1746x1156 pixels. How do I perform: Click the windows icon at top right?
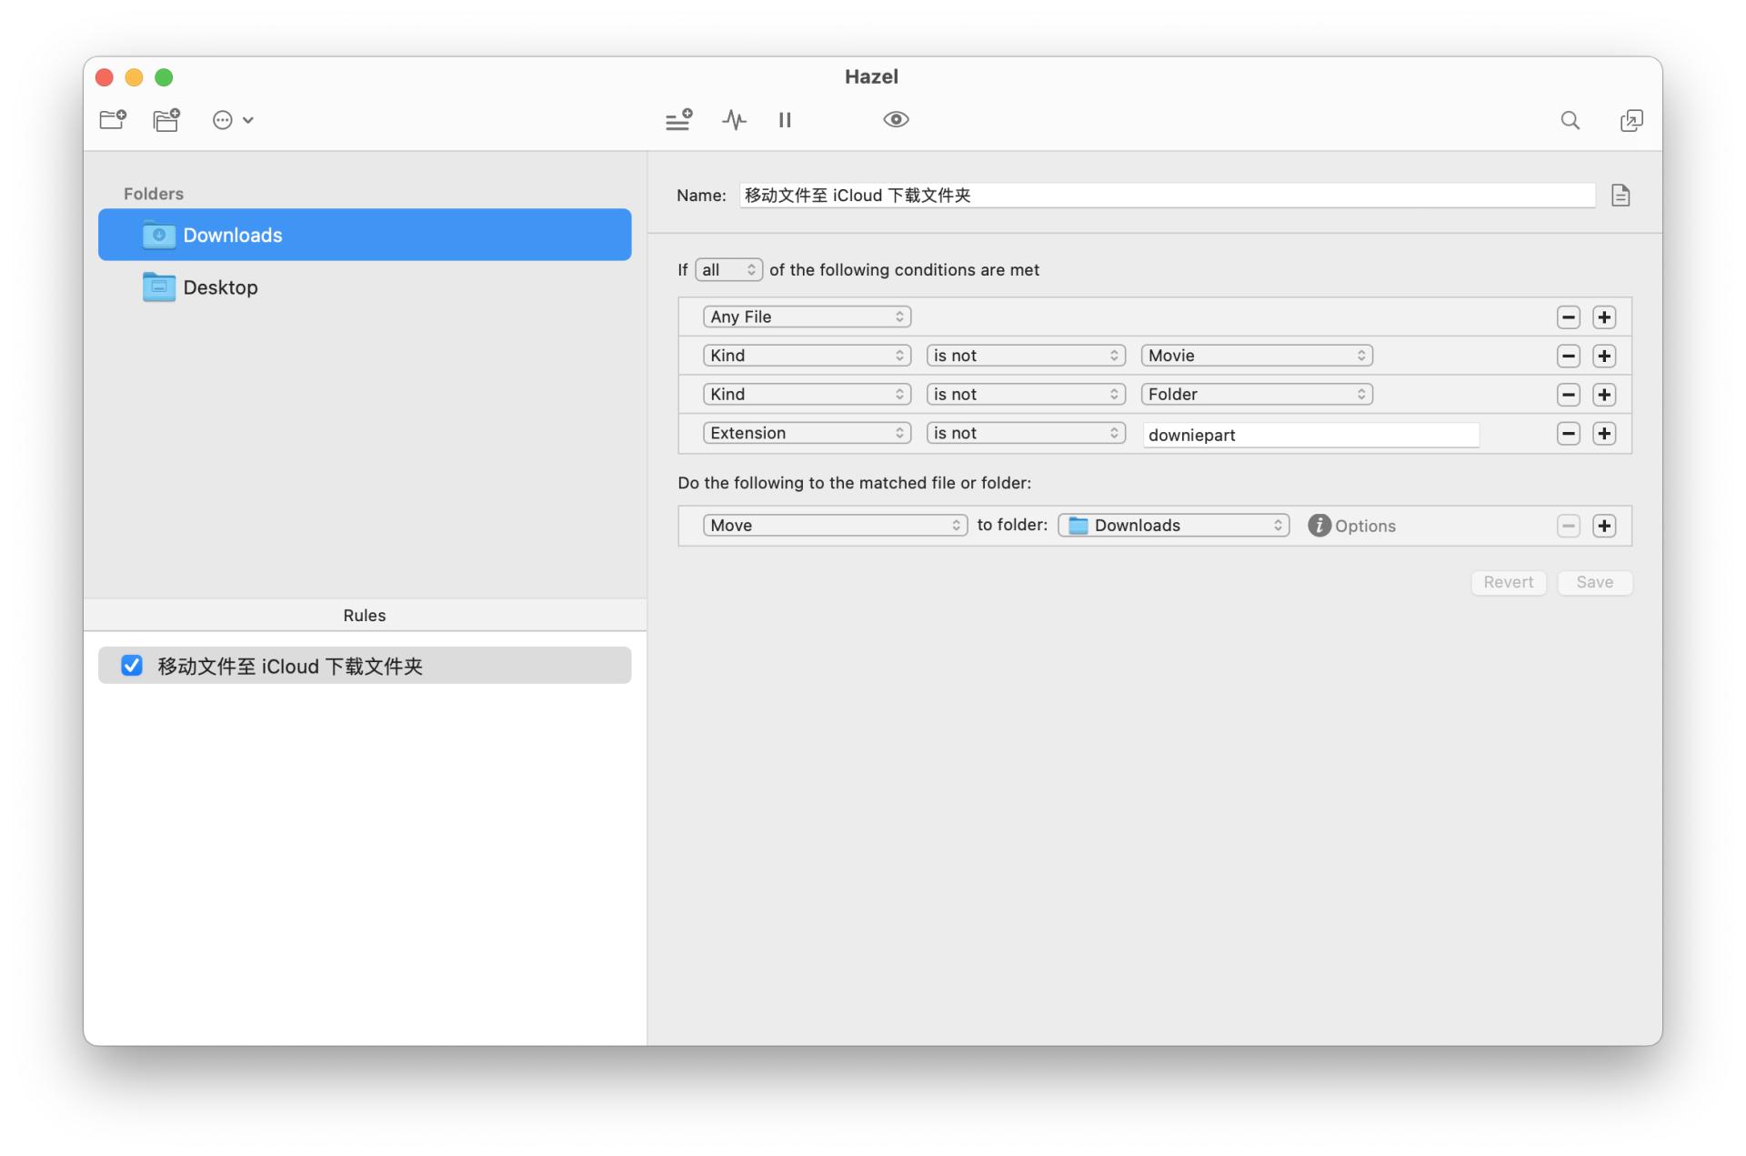1631,120
